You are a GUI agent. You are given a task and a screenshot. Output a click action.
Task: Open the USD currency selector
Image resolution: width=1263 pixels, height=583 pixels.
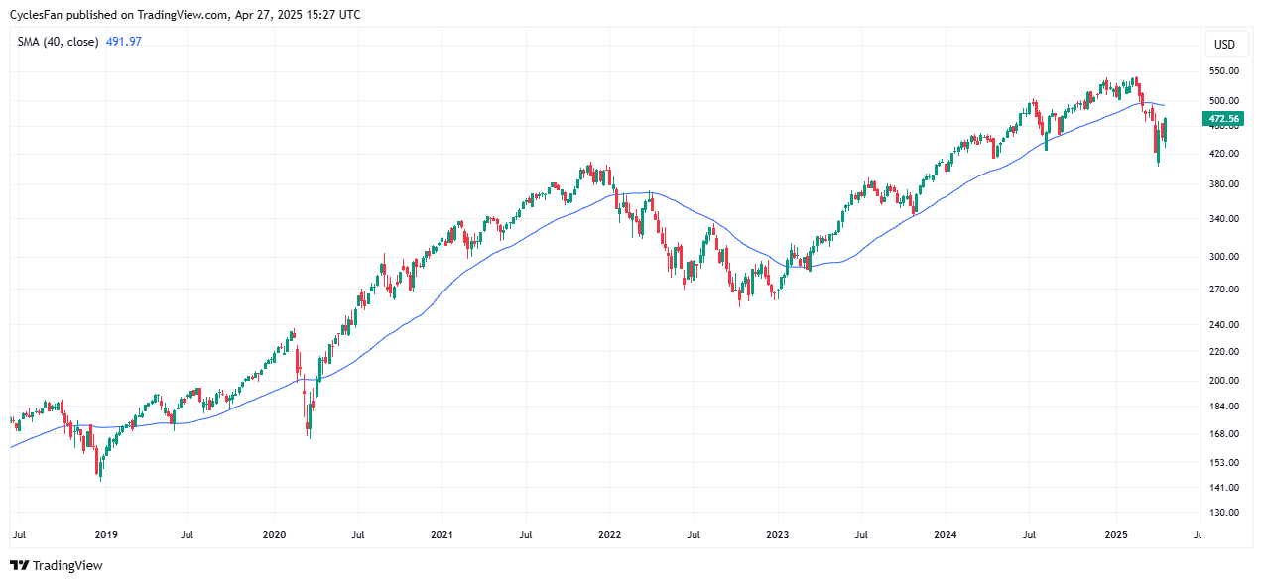point(1224,45)
